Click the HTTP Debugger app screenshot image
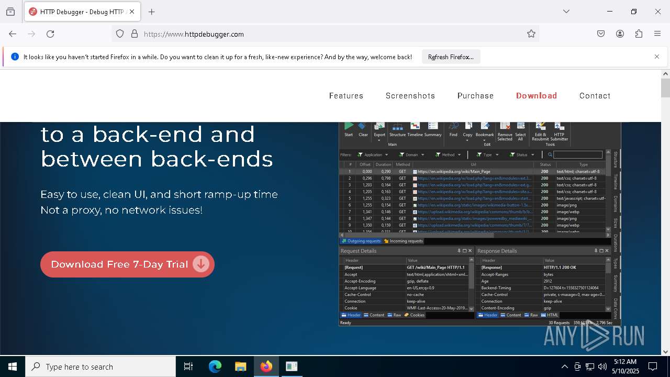This screenshot has height=377, width=670. tap(479, 224)
